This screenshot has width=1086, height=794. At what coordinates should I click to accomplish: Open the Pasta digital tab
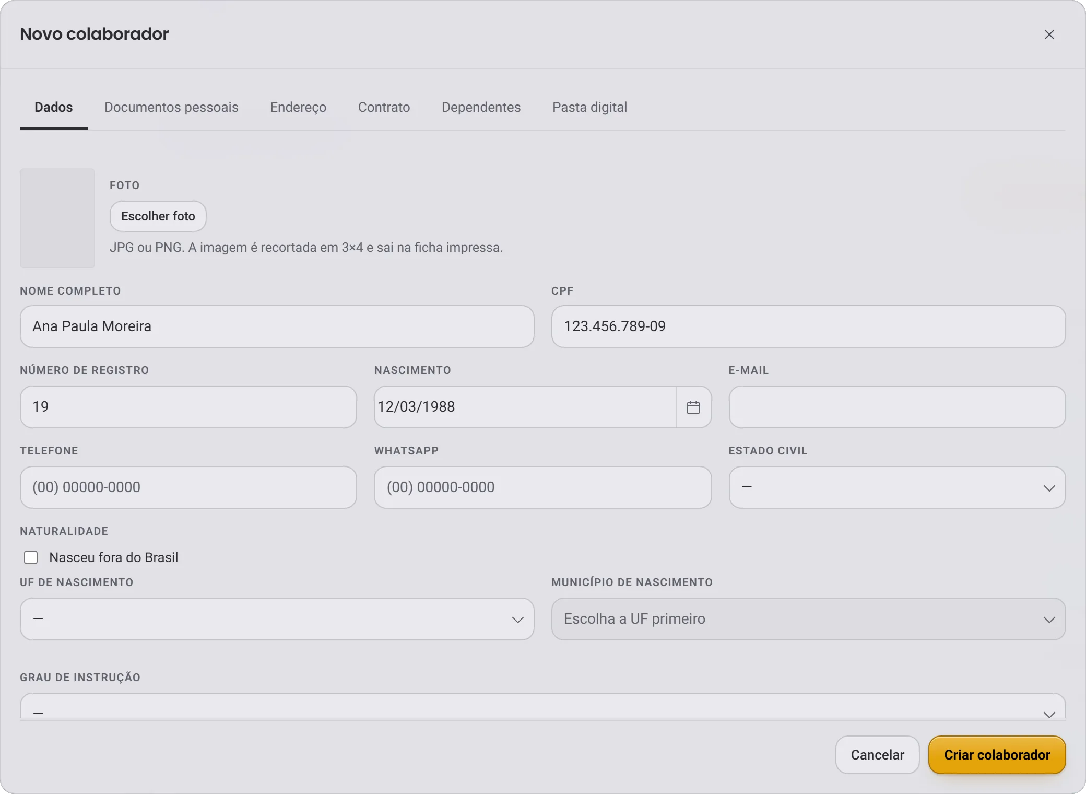coord(589,107)
